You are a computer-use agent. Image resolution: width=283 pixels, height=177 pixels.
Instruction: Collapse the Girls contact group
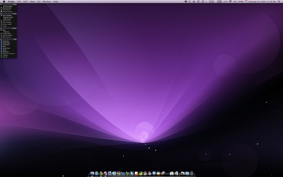(1, 4)
